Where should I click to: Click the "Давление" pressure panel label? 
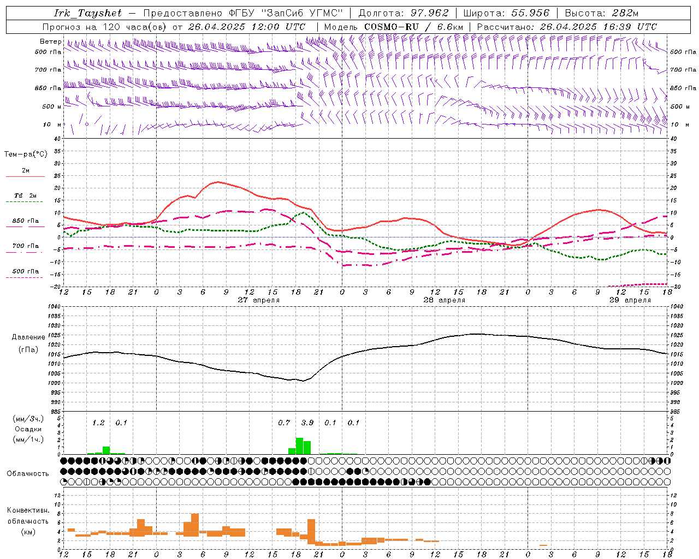28,337
